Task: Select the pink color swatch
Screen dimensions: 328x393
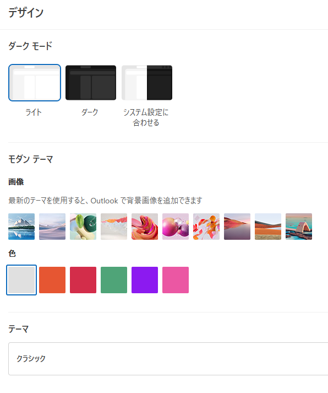Action: (x=176, y=280)
